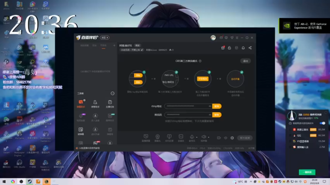Check the YY语音 checkbox in optimizer panel
The width and height of the screenshot is (330, 185).
tap(290, 141)
